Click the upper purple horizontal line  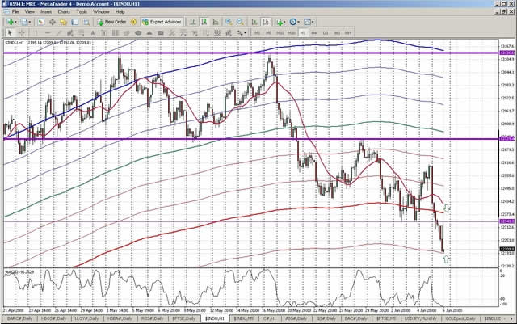pos(242,53)
